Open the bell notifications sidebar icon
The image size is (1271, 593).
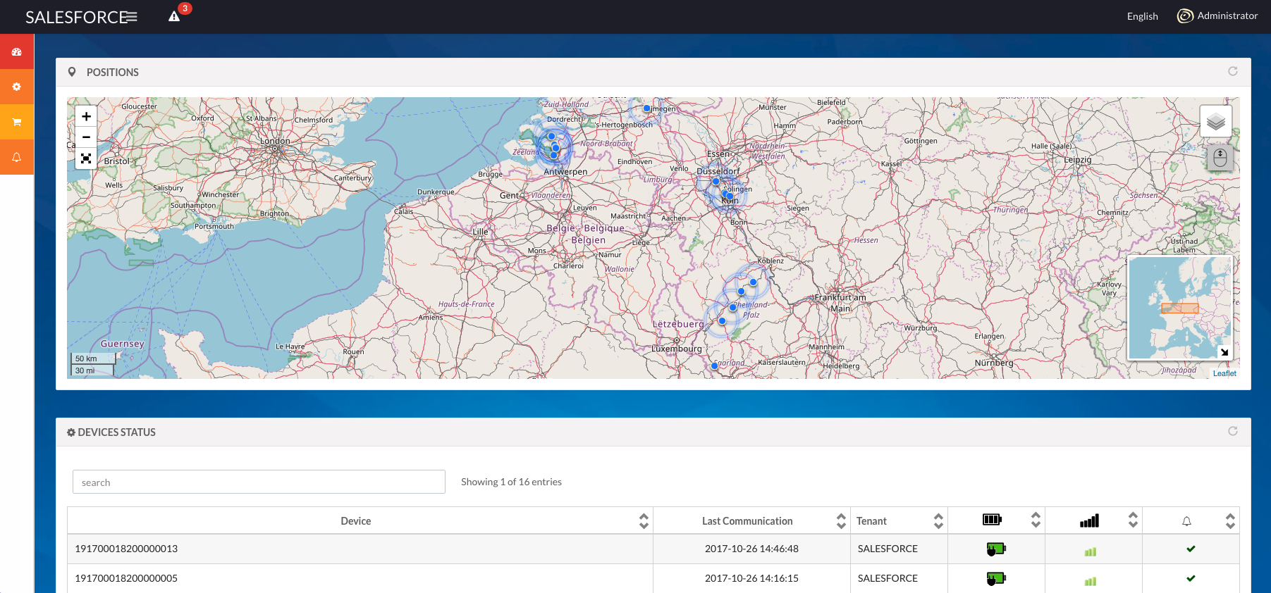click(x=17, y=157)
